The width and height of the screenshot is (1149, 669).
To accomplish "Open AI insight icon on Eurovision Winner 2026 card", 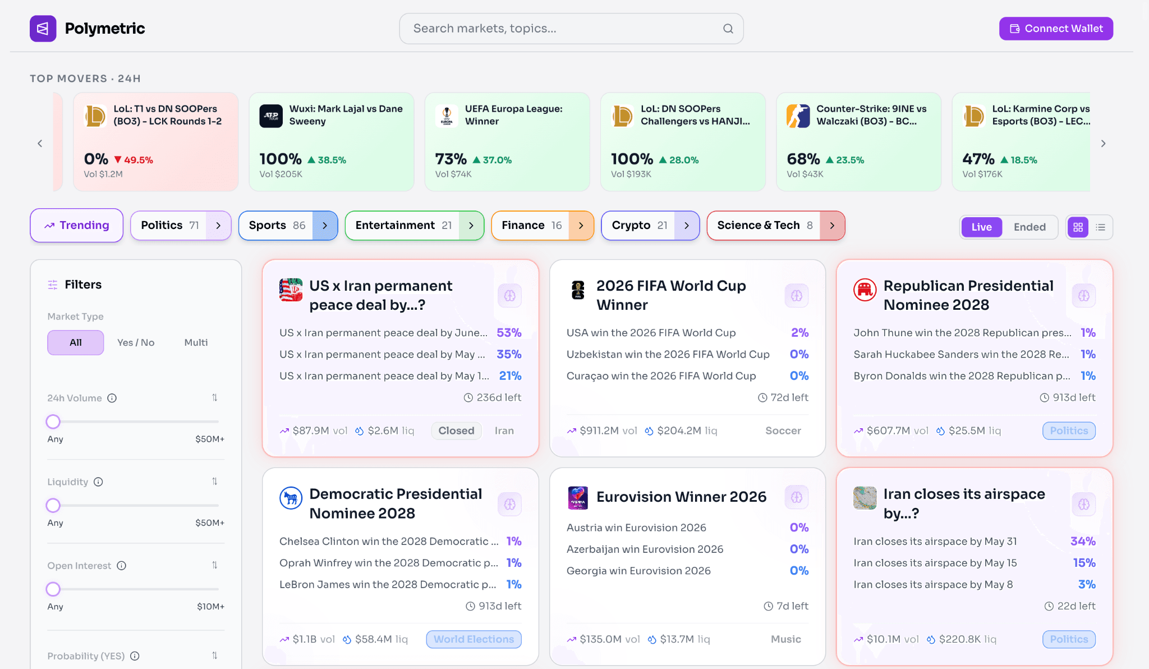I will pos(797,497).
